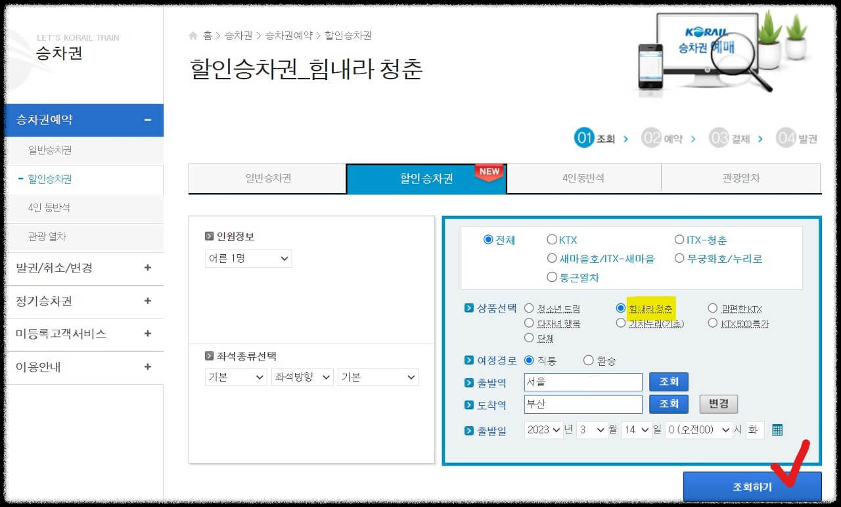
Task: Click the 출발역 input showing 서울
Action: point(582,382)
